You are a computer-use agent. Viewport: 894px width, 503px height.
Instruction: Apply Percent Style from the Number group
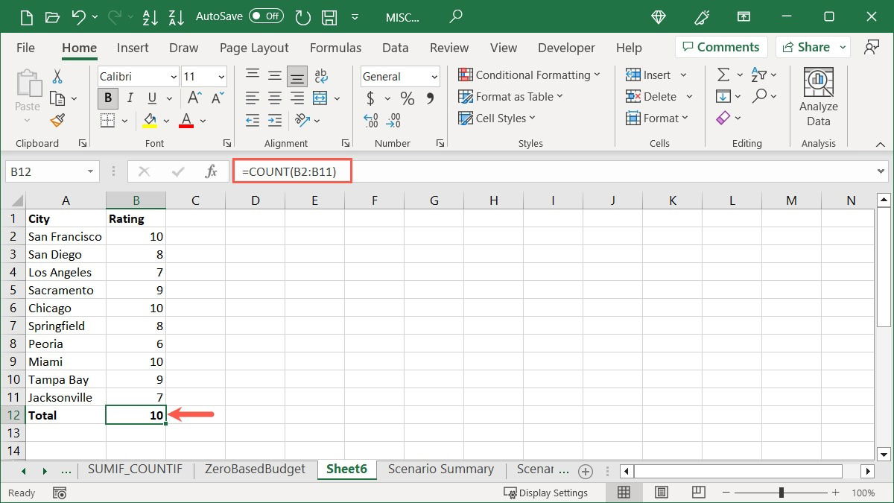click(407, 97)
